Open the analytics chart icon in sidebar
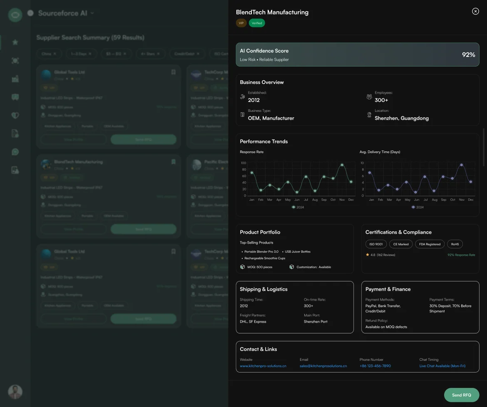Viewport: 487px width, 407px height. pos(15,79)
